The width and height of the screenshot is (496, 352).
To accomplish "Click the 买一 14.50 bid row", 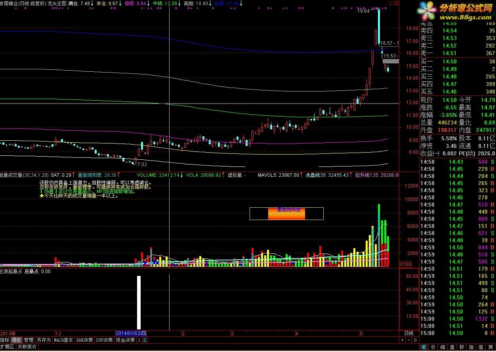I will click(458, 61).
